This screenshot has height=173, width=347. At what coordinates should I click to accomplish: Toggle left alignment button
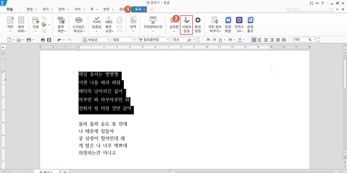pyautogui.click(x=260, y=40)
